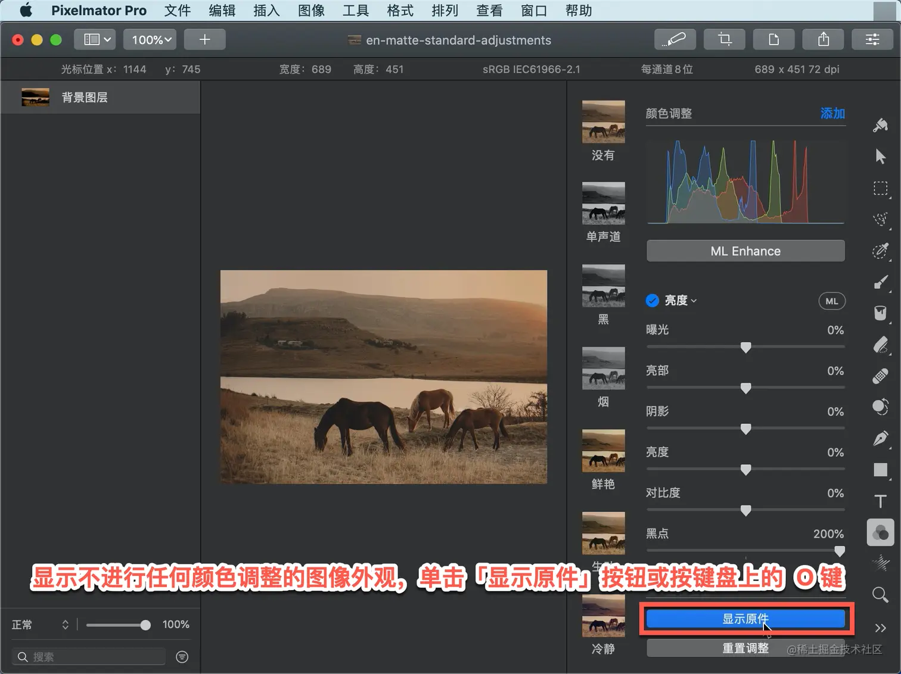Viewport: 901px width, 674px height.
Task: Select the Arrange arrow tool
Action: tap(880, 157)
